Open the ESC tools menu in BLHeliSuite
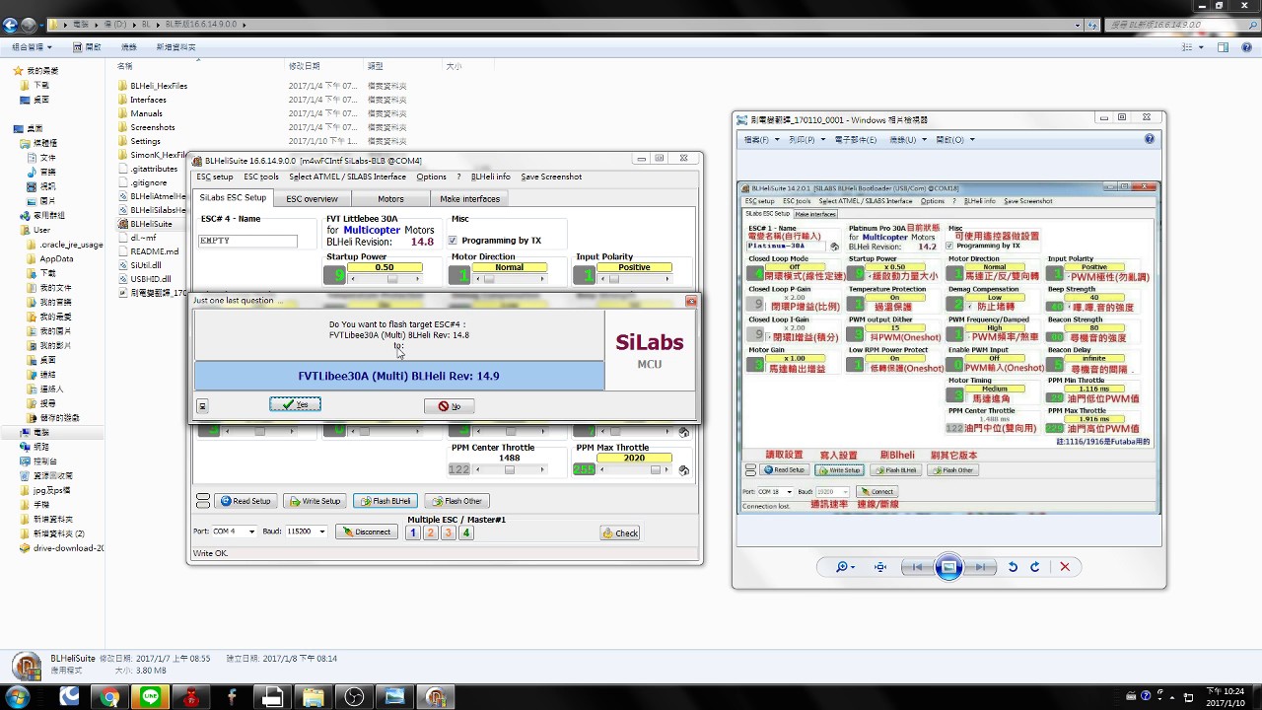The image size is (1262, 710). (x=261, y=177)
